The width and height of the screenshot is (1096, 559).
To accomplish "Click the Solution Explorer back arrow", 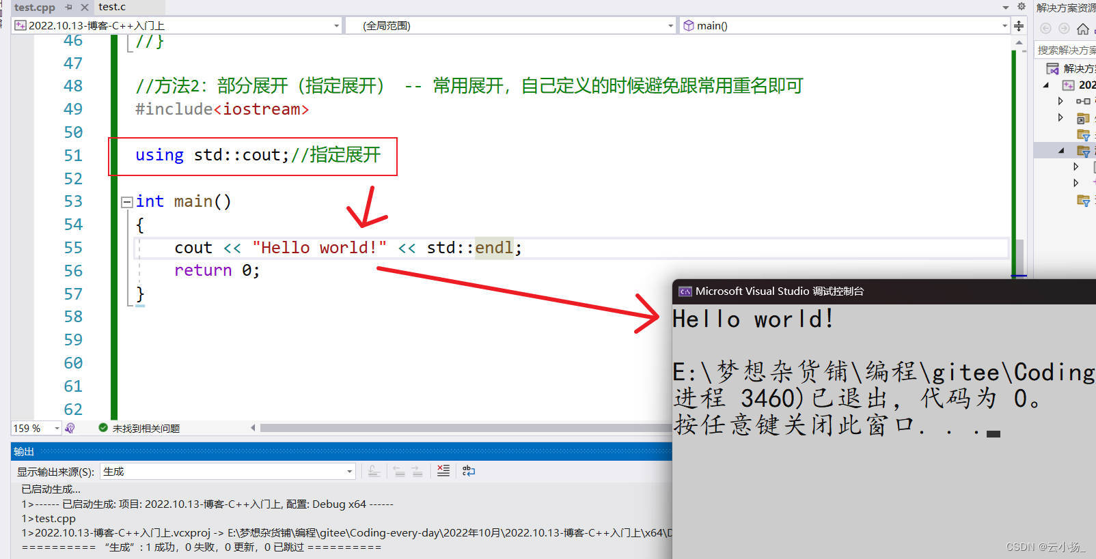I will click(1045, 29).
